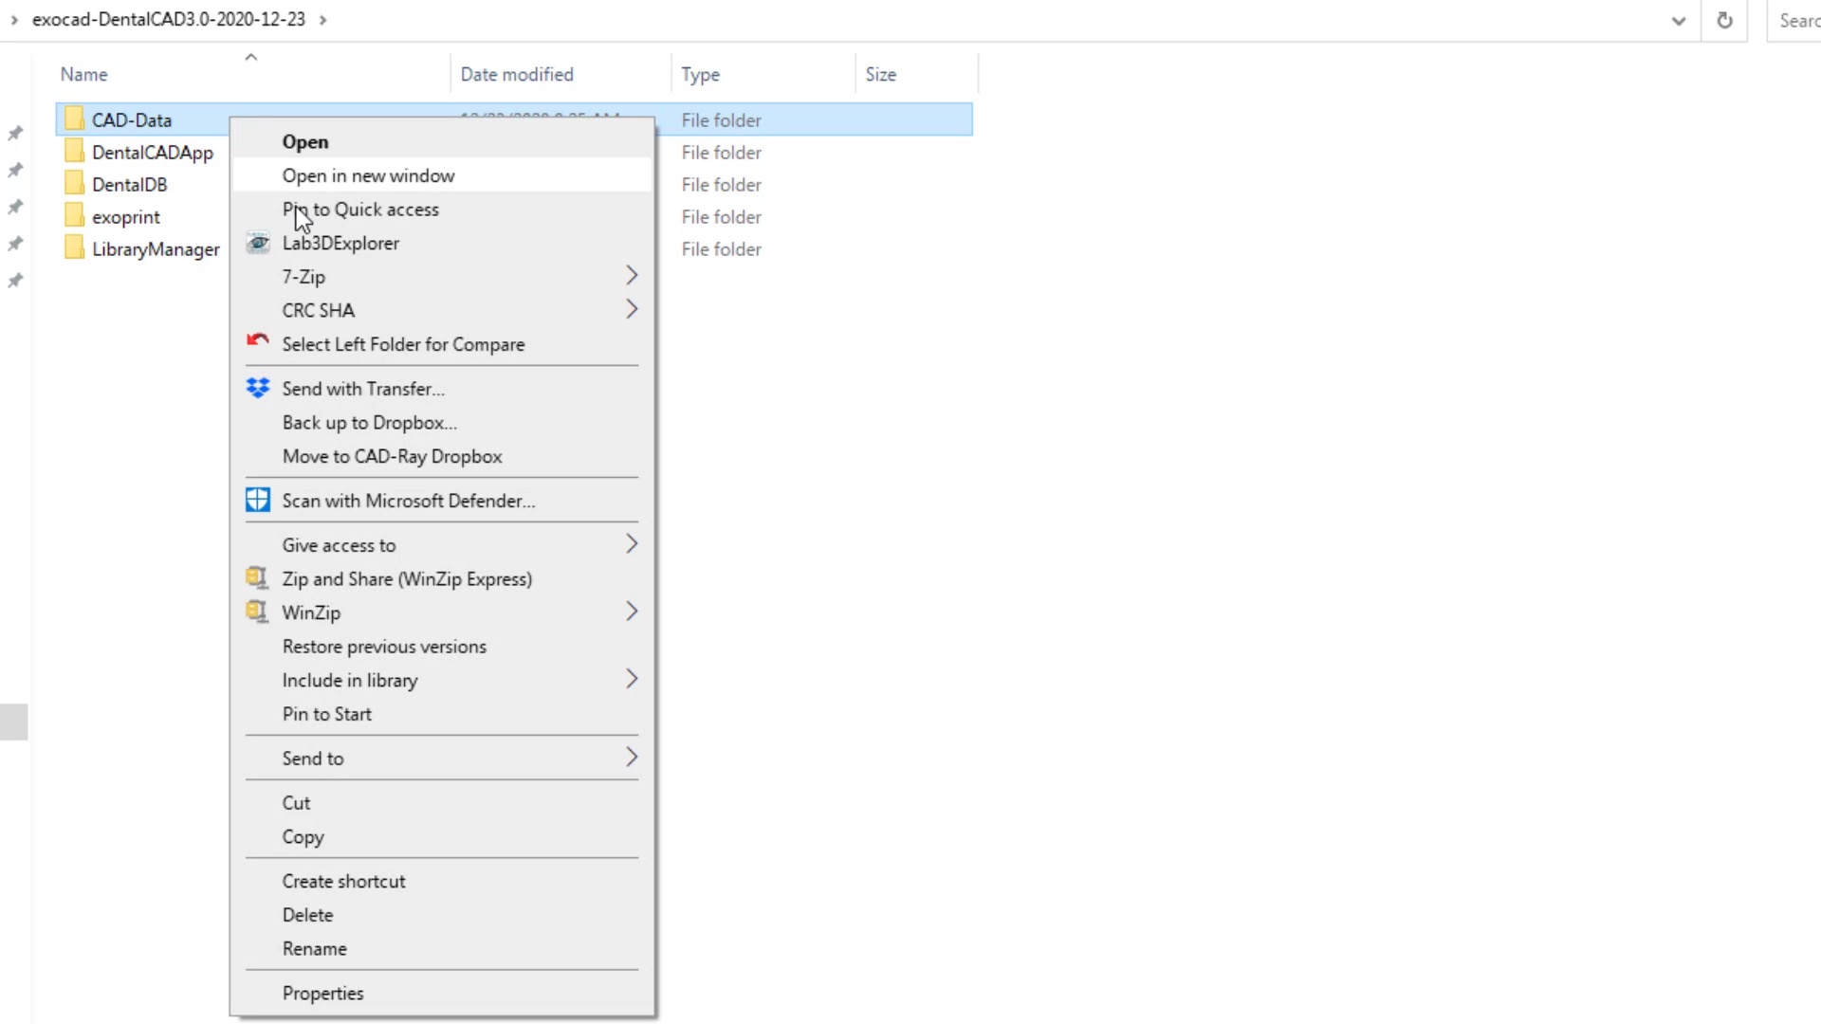
Task: Click the Microsoft Defender shield icon
Action: [257, 500]
